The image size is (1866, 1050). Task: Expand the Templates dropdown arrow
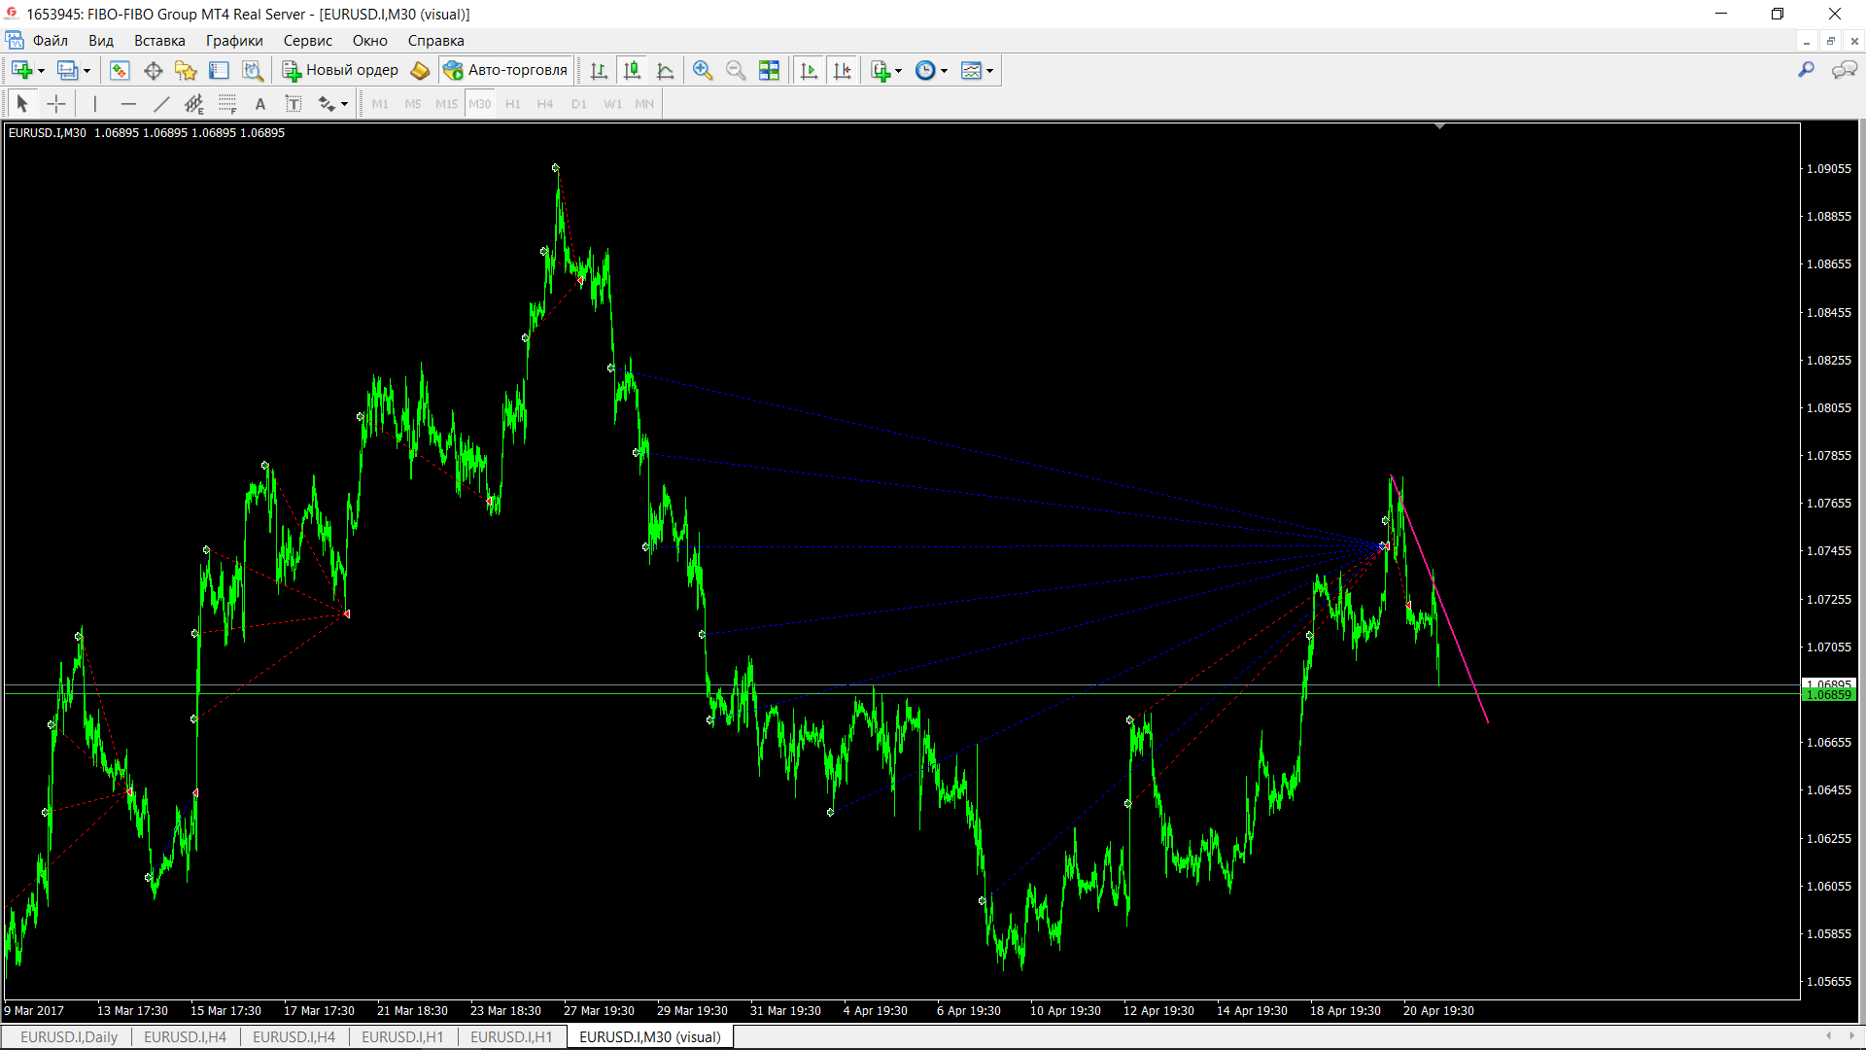pyautogui.click(x=989, y=71)
